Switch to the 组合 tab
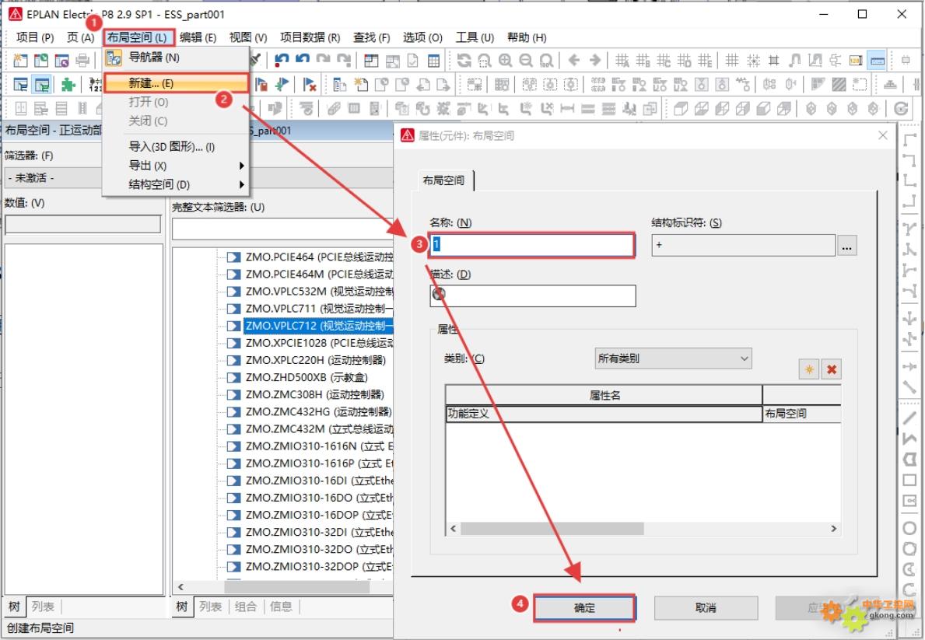Viewport: 925px width, 640px height. click(245, 607)
